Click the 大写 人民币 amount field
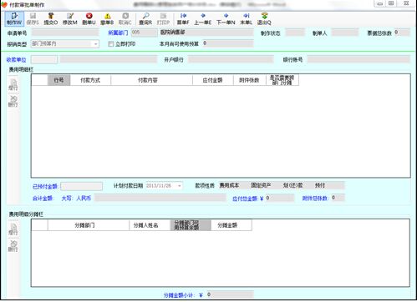The height and width of the screenshot is (302, 417). (x=160, y=198)
